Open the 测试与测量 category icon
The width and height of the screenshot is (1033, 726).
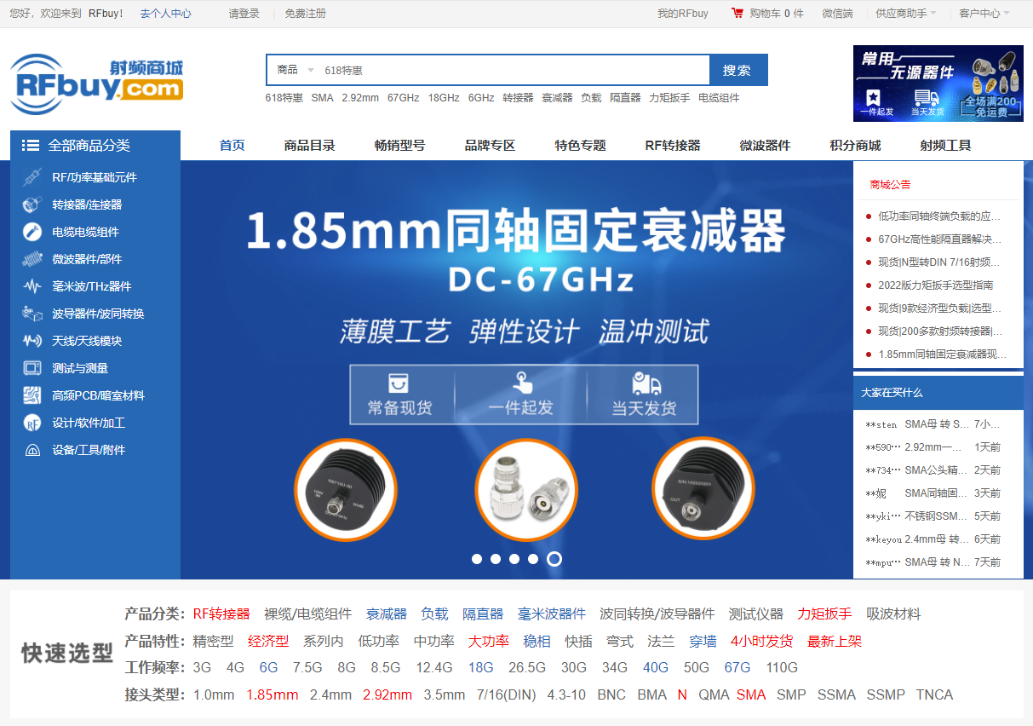click(32, 368)
